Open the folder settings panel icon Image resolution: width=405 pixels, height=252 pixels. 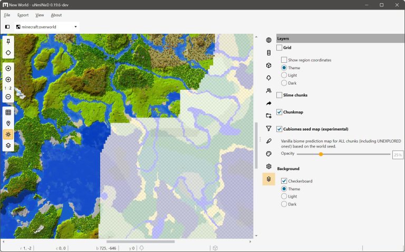(x=268, y=116)
